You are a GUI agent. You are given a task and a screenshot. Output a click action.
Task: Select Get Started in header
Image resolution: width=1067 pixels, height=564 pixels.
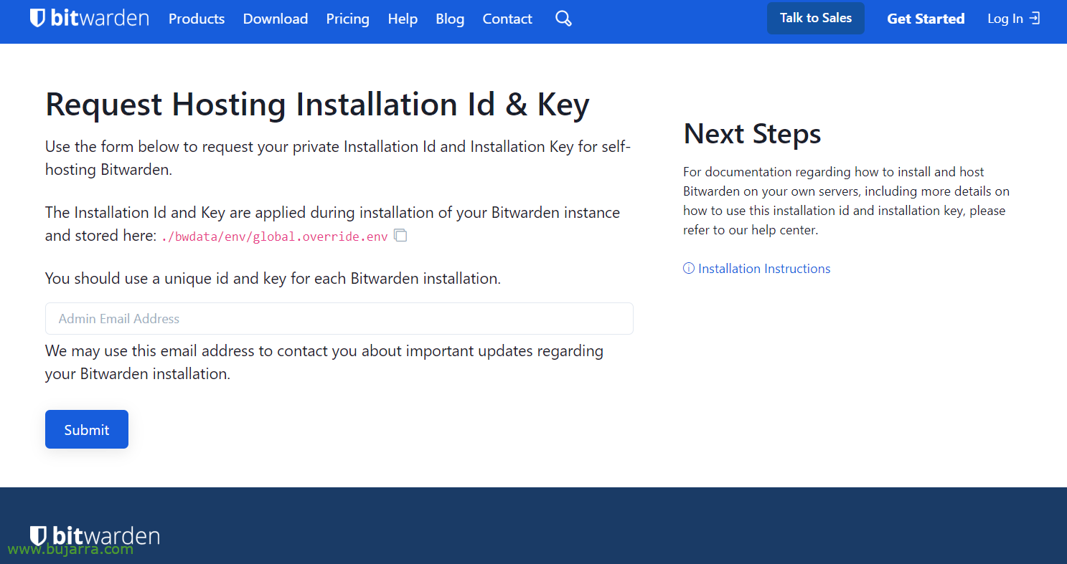pos(926,19)
